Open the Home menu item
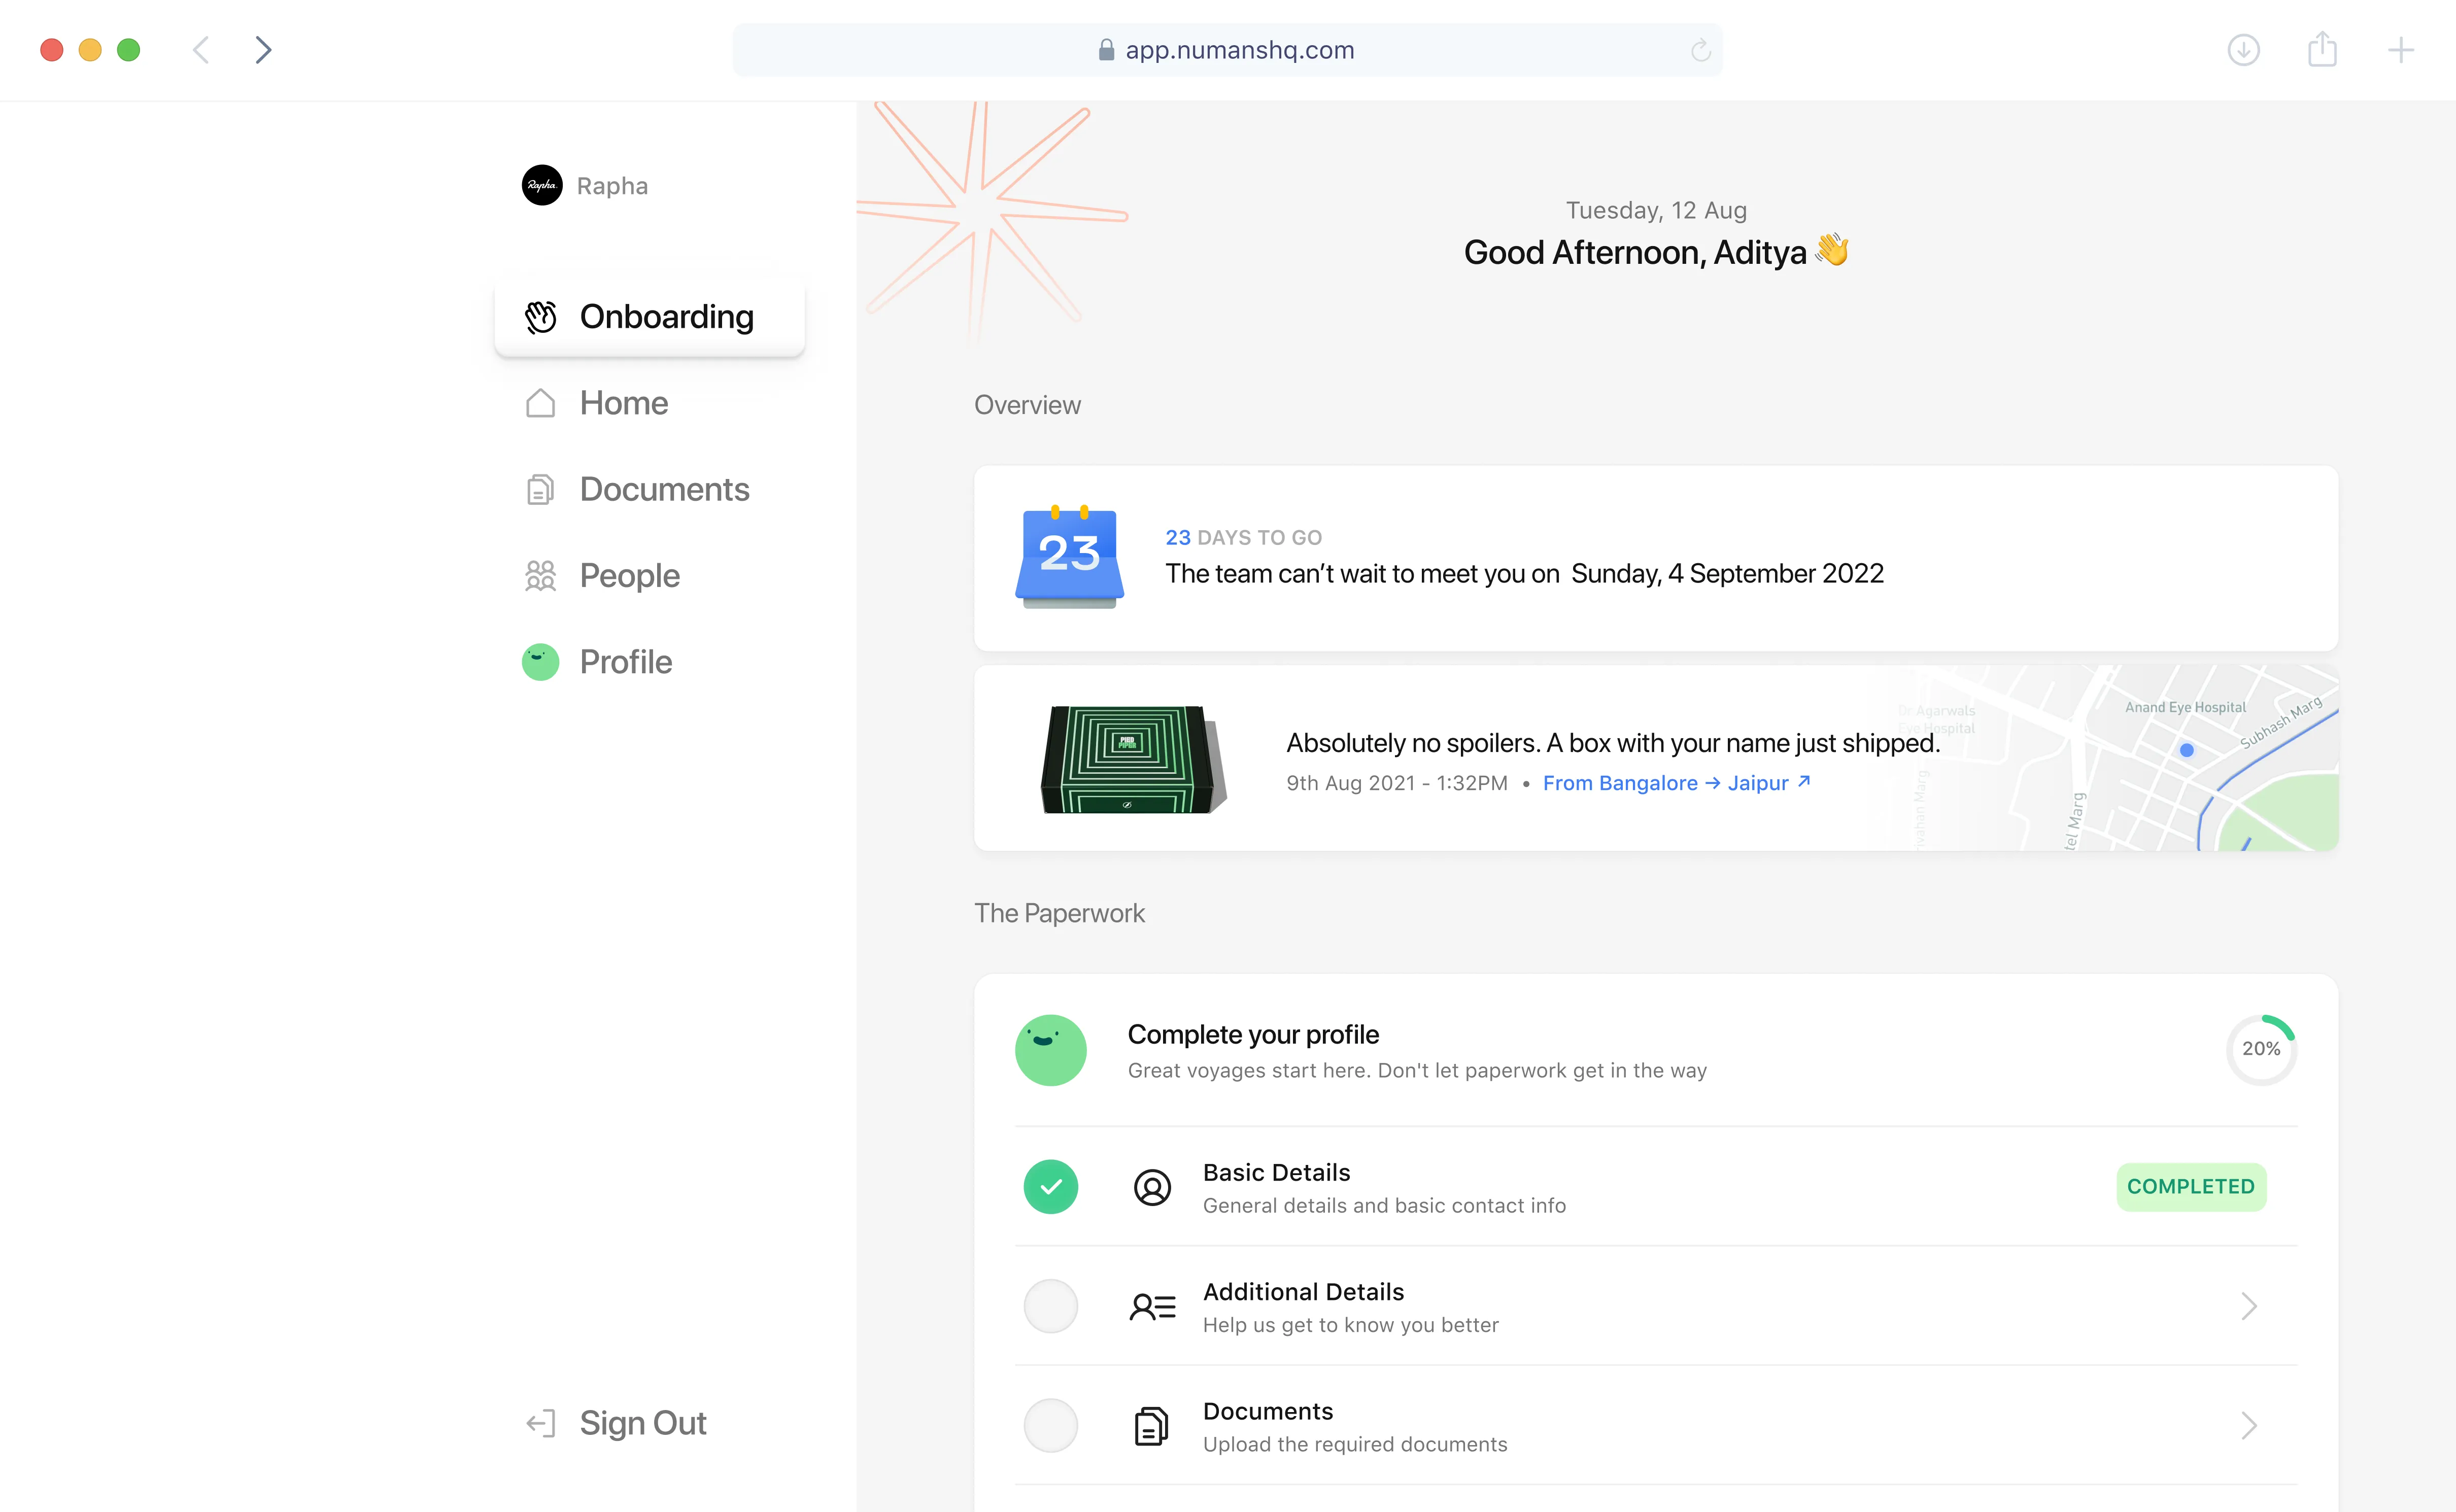Screen dimensions: 2456x1512 pyautogui.click(x=623, y=403)
